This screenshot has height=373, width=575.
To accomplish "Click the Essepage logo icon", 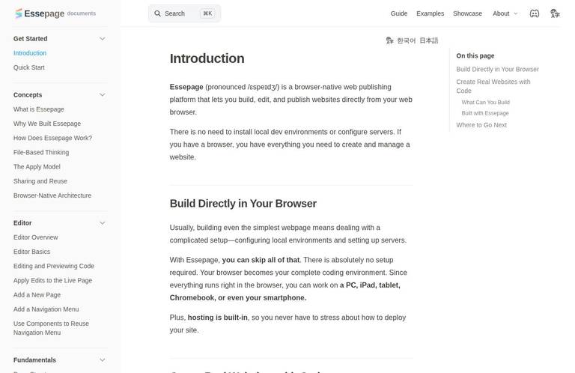I will click(18, 13).
